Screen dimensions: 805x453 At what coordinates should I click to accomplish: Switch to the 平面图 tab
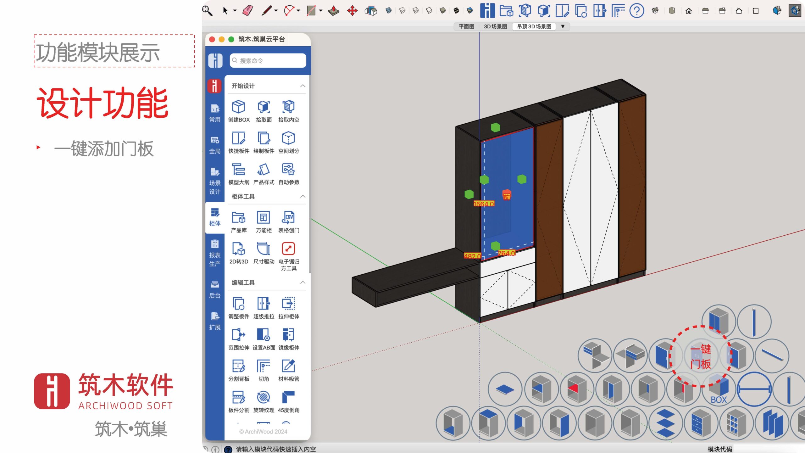point(466,26)
